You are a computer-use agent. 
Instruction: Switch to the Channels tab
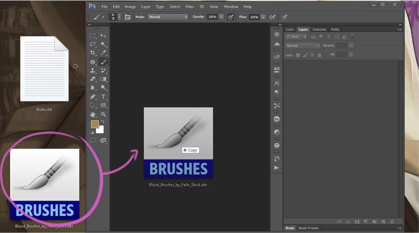point(319,29)
